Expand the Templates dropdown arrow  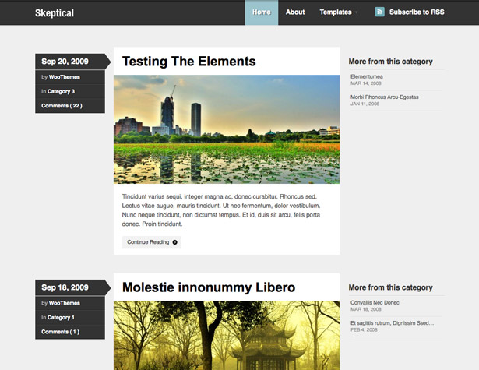(357, 12)
